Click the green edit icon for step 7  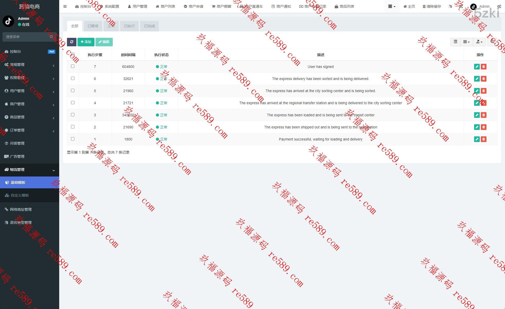[x=477, y=67]
